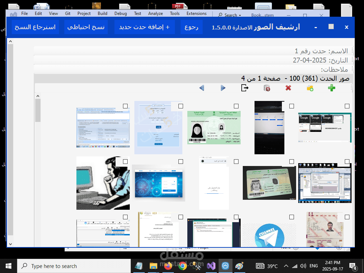The image size is (364, 273).
Task: Click the thumbnail panel scrollbar up arrow
Action: tap(38, 96)
